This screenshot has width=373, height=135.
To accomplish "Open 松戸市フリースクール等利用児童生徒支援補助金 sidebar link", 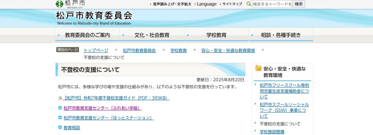I will coord(284,91).
